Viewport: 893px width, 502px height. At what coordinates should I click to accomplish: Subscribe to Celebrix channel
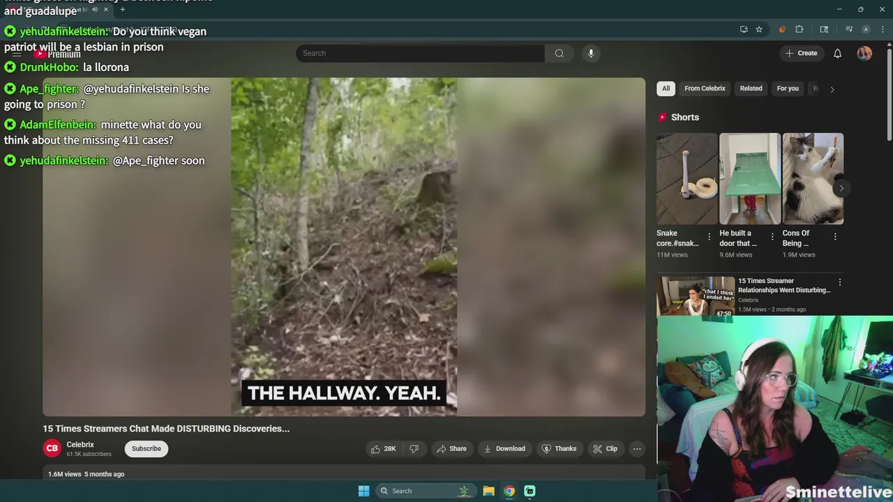pyautogui.click(x=147, y=448)
